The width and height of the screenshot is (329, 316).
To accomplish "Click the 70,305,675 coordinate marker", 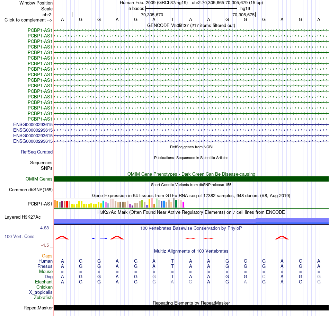I will 243,15.
